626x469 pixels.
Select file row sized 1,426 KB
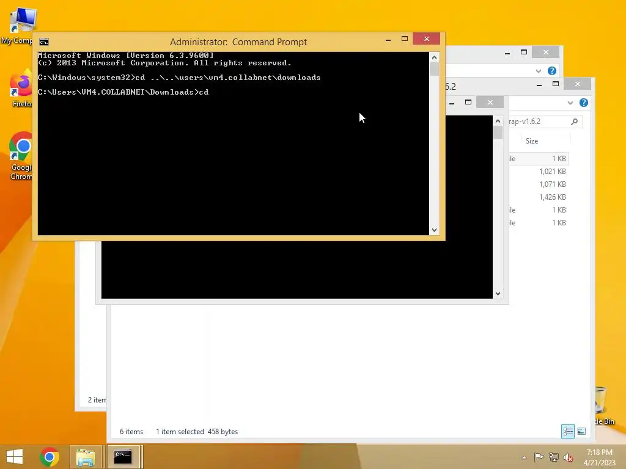(x=538, y=197)
